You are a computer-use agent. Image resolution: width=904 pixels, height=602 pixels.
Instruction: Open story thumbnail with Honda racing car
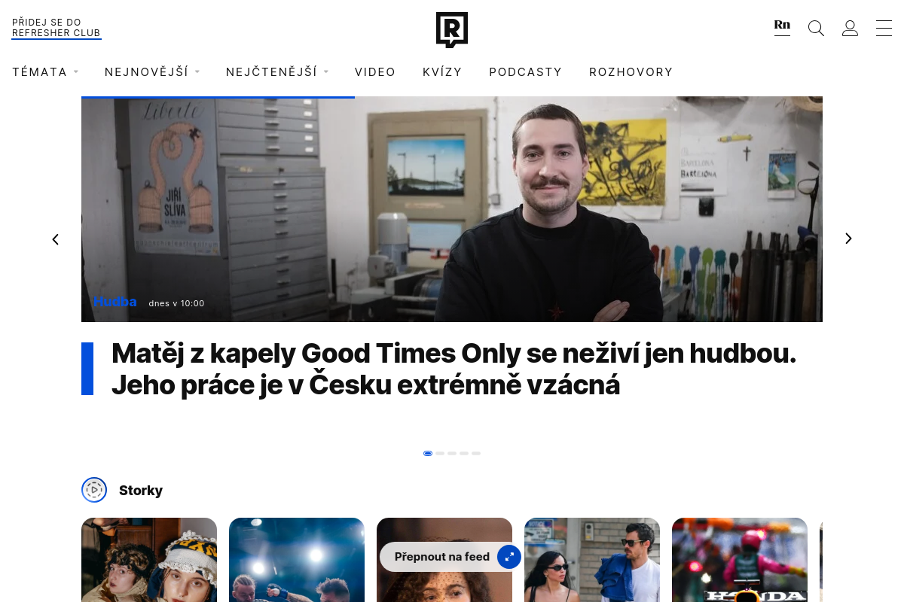[740, 560]
